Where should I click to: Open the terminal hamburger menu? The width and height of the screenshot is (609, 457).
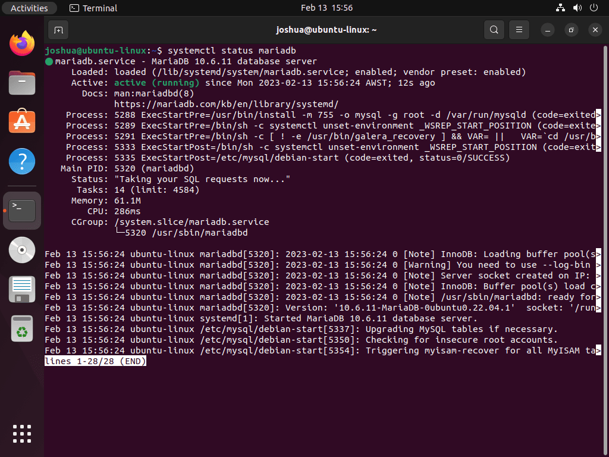(518, 29)
